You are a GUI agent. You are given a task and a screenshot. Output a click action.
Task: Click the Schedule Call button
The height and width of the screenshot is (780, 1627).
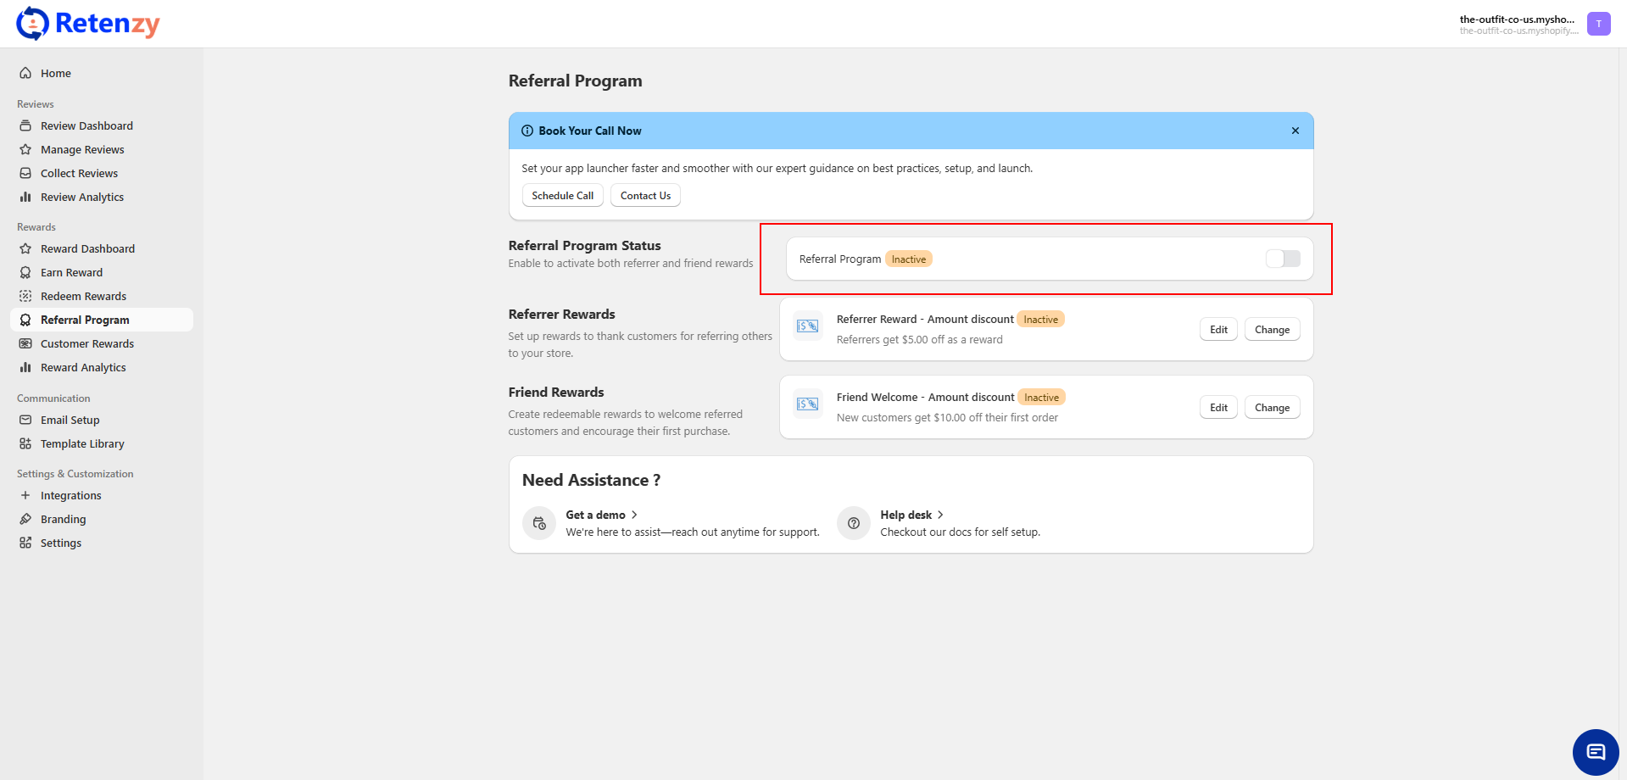(x=562, y=196)
